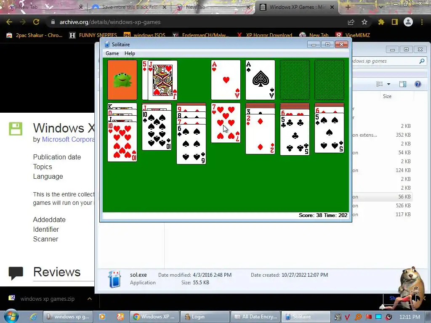Toggle Chrome side panel icon
The height and width of the screenshot is (323, 431).
[394, 22]
